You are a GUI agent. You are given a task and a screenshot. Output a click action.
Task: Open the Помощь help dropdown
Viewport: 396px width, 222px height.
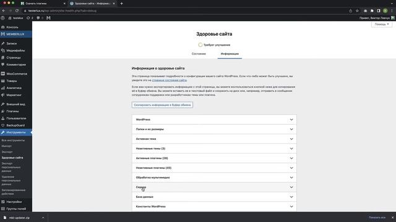pyautogui.click(x=382, y=24)
